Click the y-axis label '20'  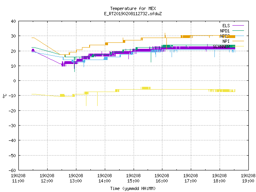[x=13, y=51]
